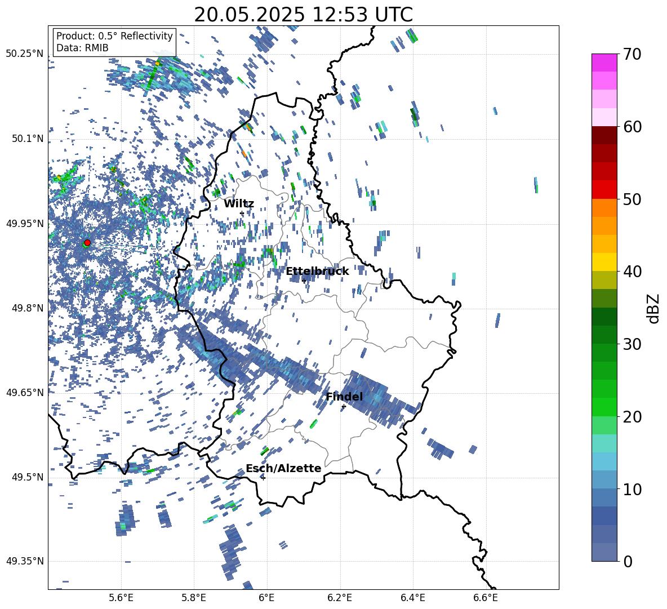
Task: Click the 6.4°E longitude label
Action: [x=412, y=598]
